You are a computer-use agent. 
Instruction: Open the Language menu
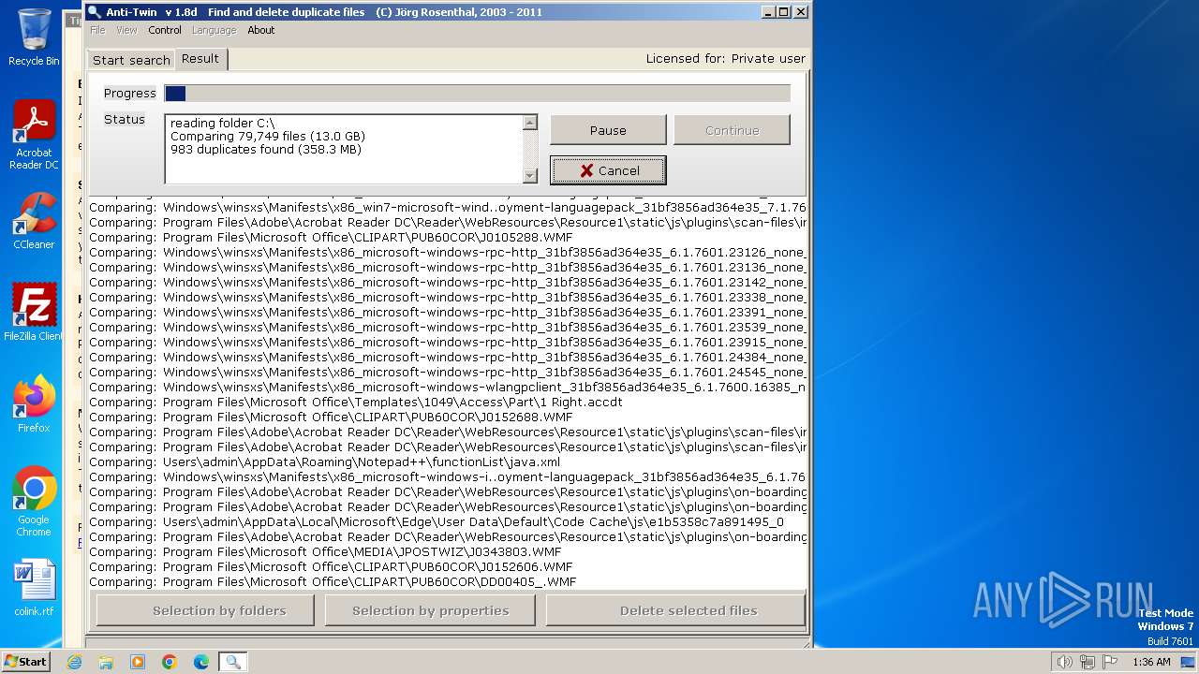[x=215, y=30]
